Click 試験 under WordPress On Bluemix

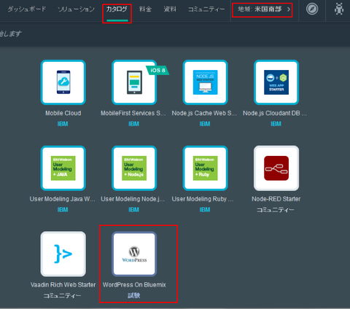pyautogui.click(x=134, y=295)
